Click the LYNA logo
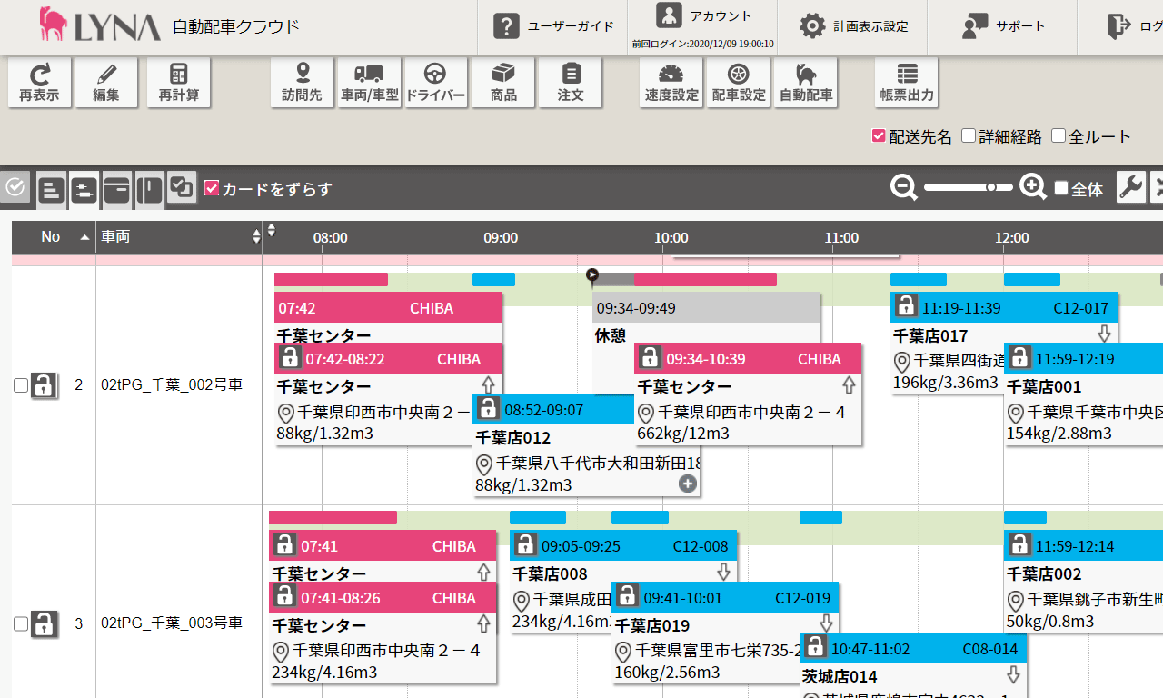 click(100, 25)
